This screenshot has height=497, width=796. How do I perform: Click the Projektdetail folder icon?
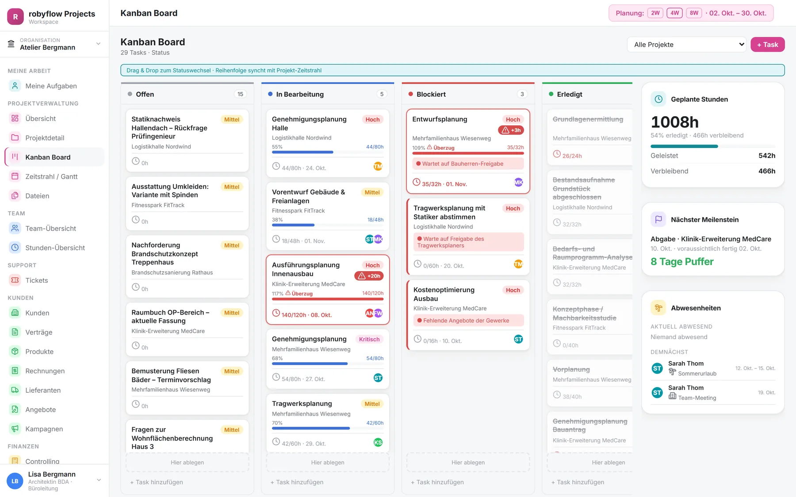click(x=15, y=138)
